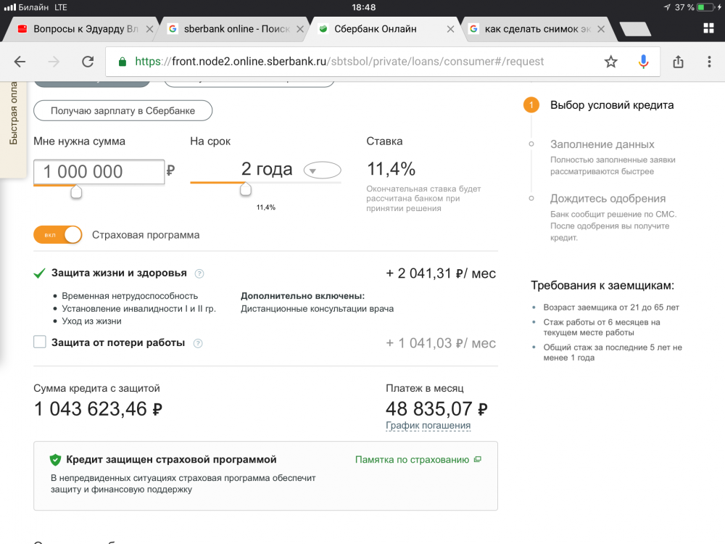Click the green shield insurance icon
Screen dimensions: 725x544
pos(55,460)
